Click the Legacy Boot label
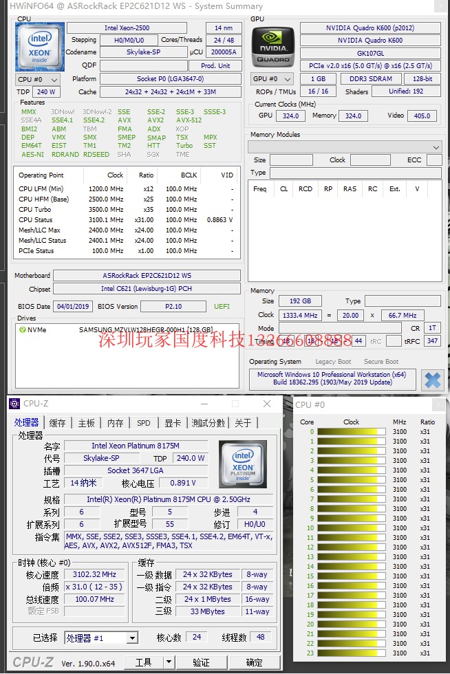The height and width of the screenshot is (674, 450). click(333, 362)
